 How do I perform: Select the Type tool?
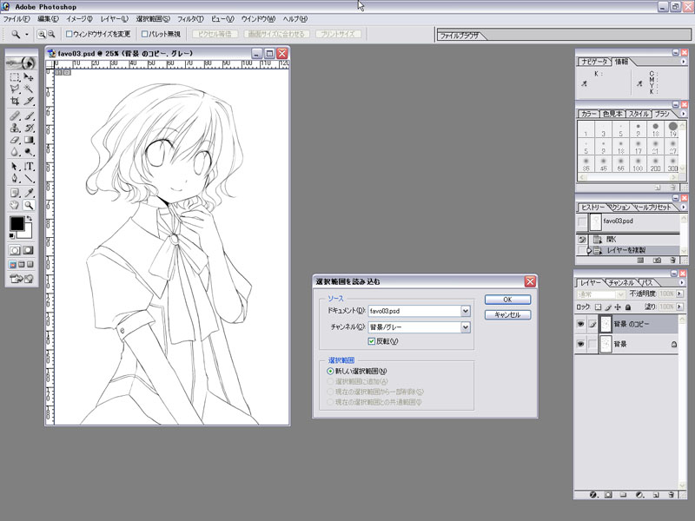click(29, 167)
